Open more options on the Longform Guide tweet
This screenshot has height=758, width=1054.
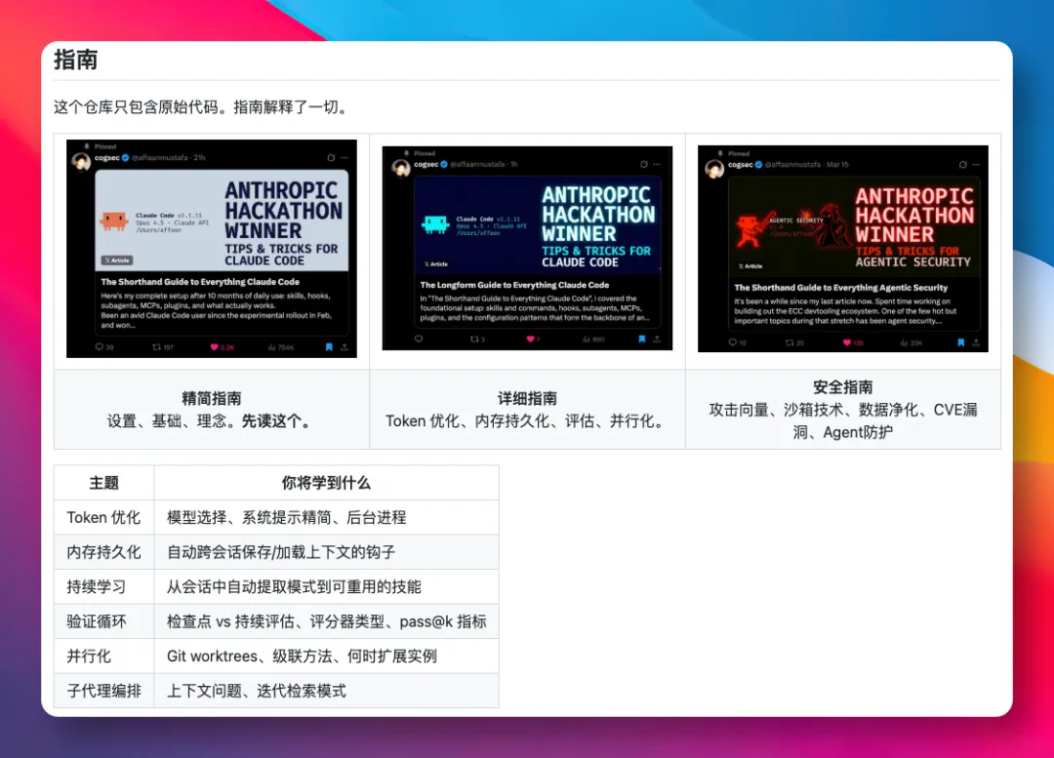[x=658, y=164]
